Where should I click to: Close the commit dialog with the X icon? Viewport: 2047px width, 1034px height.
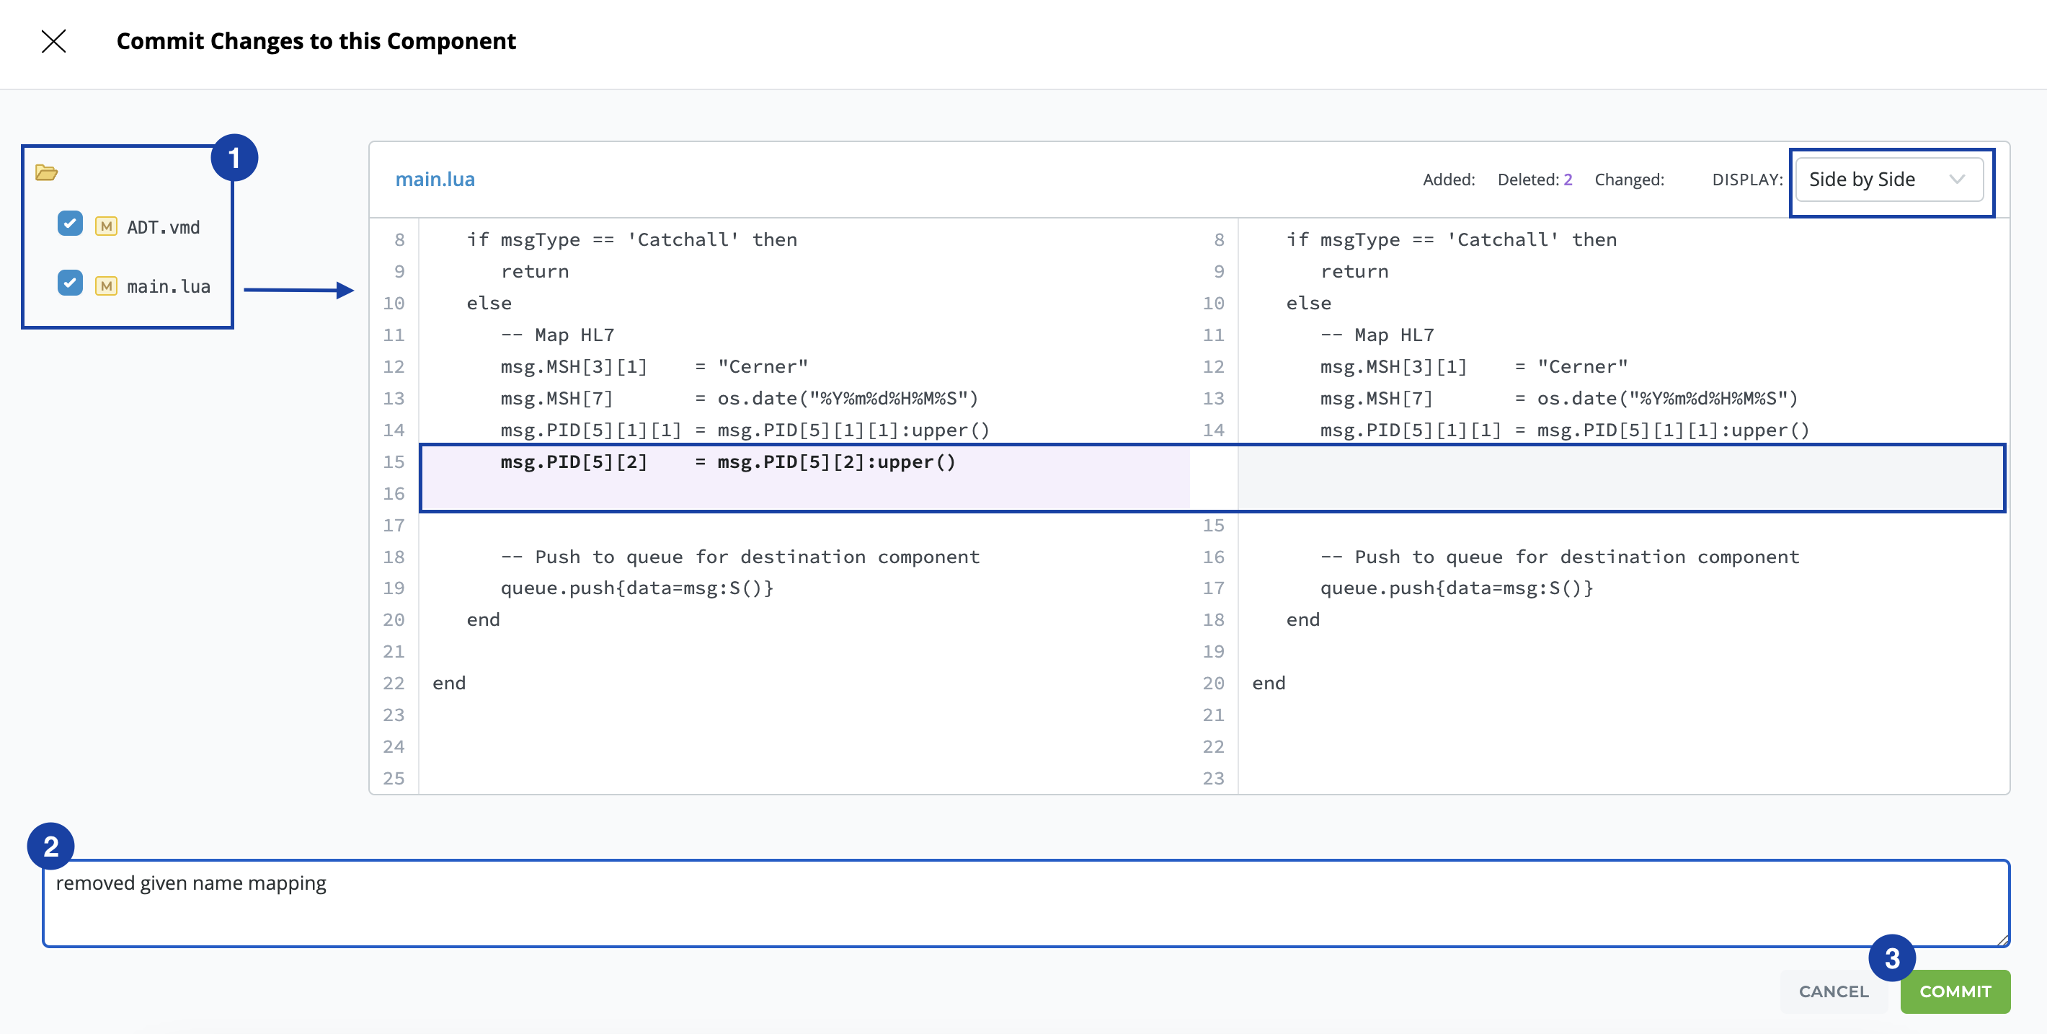53,40
